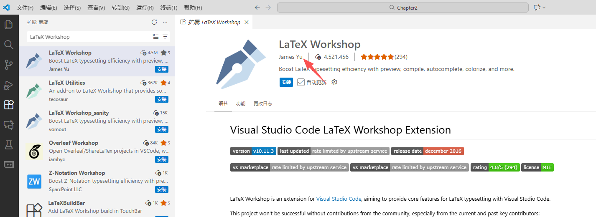This screenshot has height=217, width=596.
Task: Open the 文件(F) menu
Action: 25,8
